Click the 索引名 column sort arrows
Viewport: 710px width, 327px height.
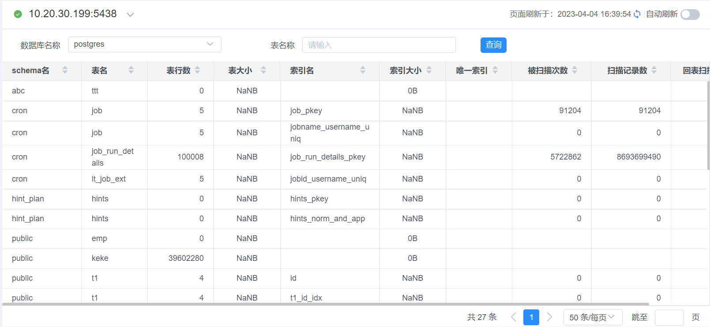[x=363, y=70]
